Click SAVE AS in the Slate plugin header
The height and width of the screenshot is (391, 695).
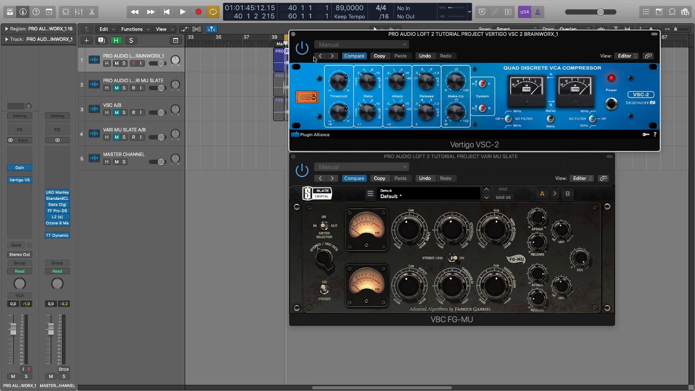[503, 198]
